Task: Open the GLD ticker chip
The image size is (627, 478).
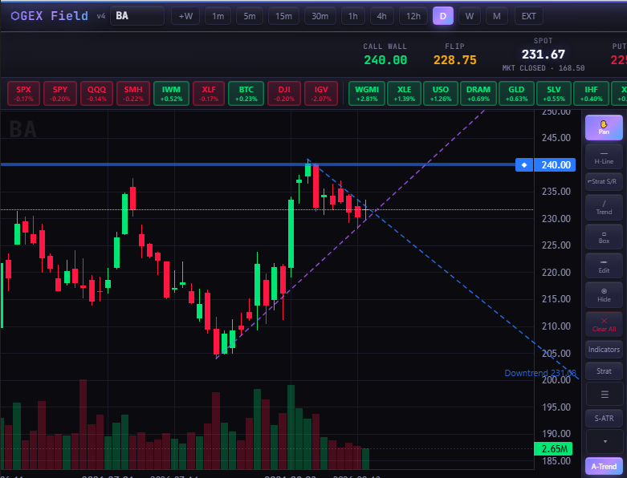Action: point(516,94)
